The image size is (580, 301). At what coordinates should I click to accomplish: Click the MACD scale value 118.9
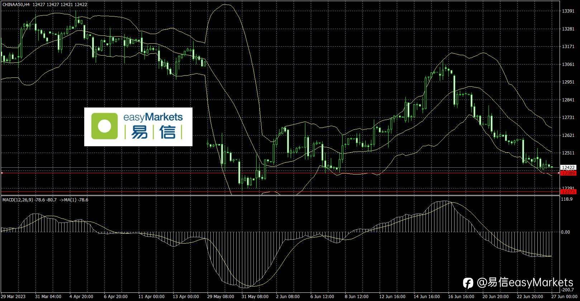coord(567,199)
